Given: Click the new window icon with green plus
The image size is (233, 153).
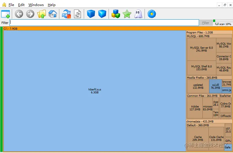Looking at the screenshot, I should [5, 14].
